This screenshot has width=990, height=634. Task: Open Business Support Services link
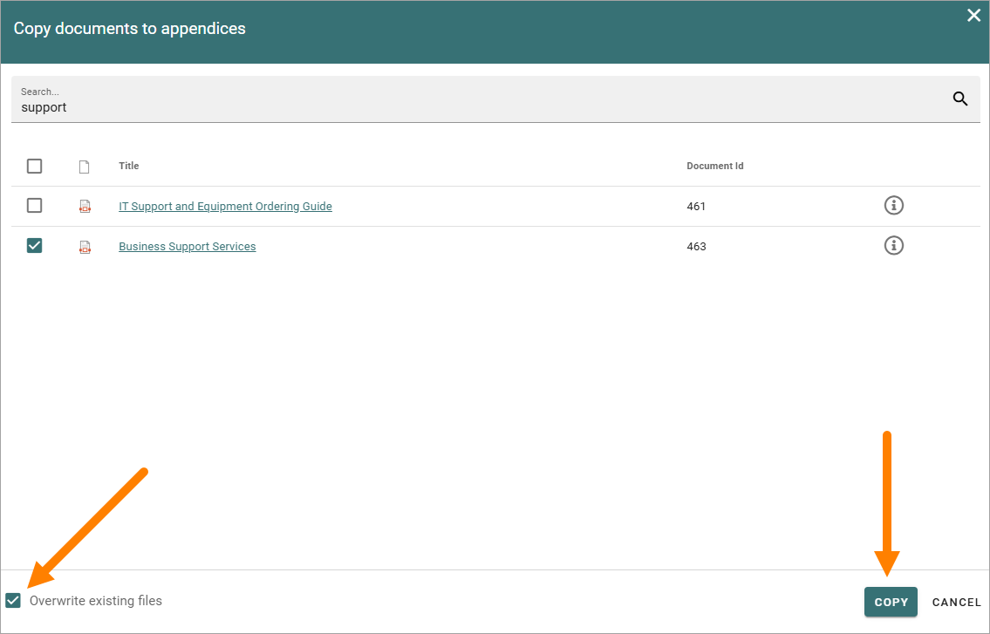tap(188, 247)
